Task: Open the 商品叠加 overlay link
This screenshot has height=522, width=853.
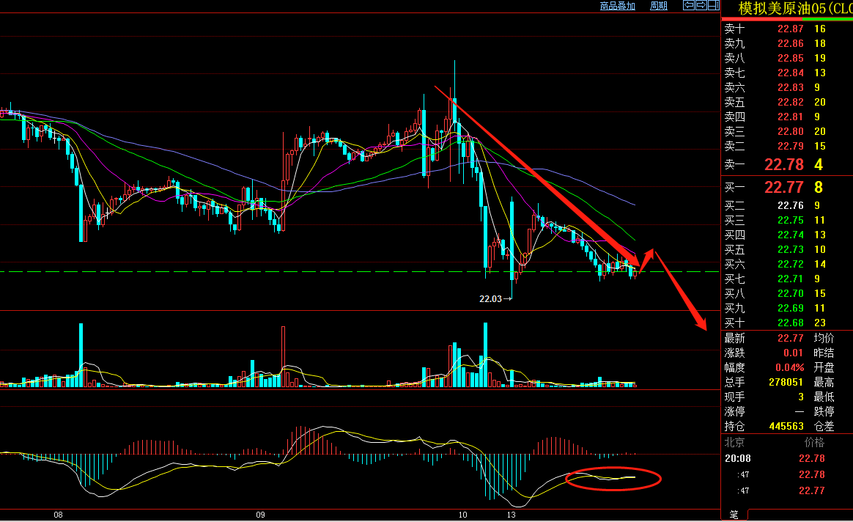Action: (618, 6)
